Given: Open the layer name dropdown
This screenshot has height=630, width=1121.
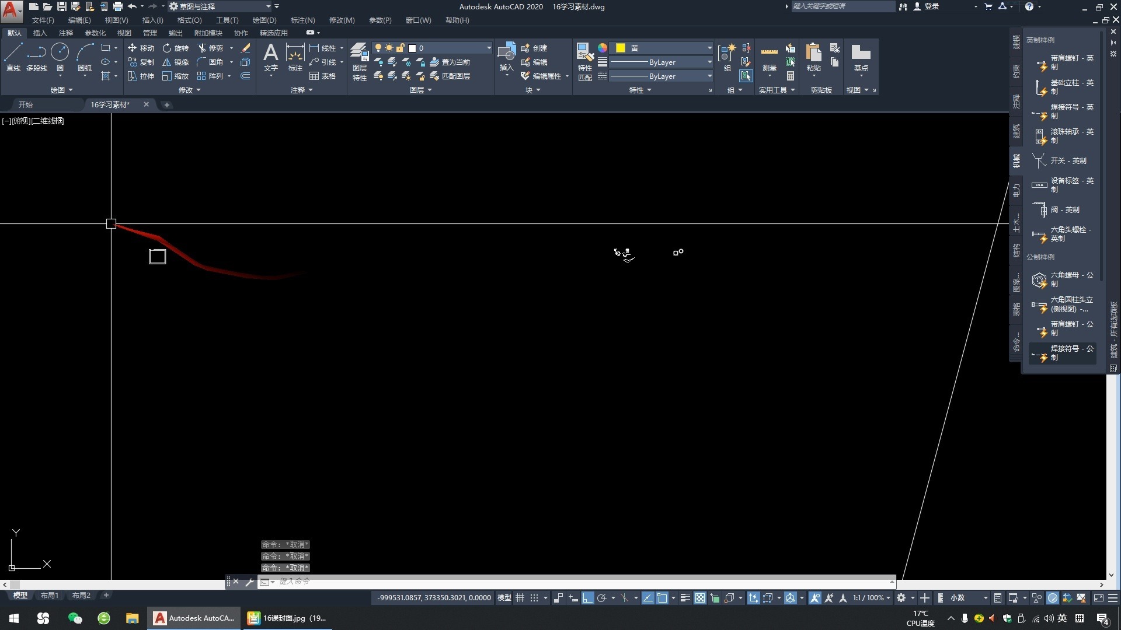Looking at the screenshot, I should pos(489,48).
